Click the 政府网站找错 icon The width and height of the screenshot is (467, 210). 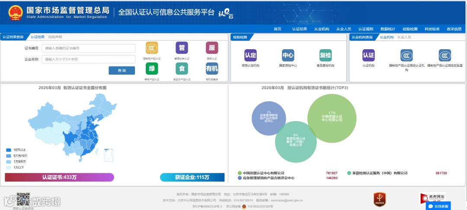(432, 198)
